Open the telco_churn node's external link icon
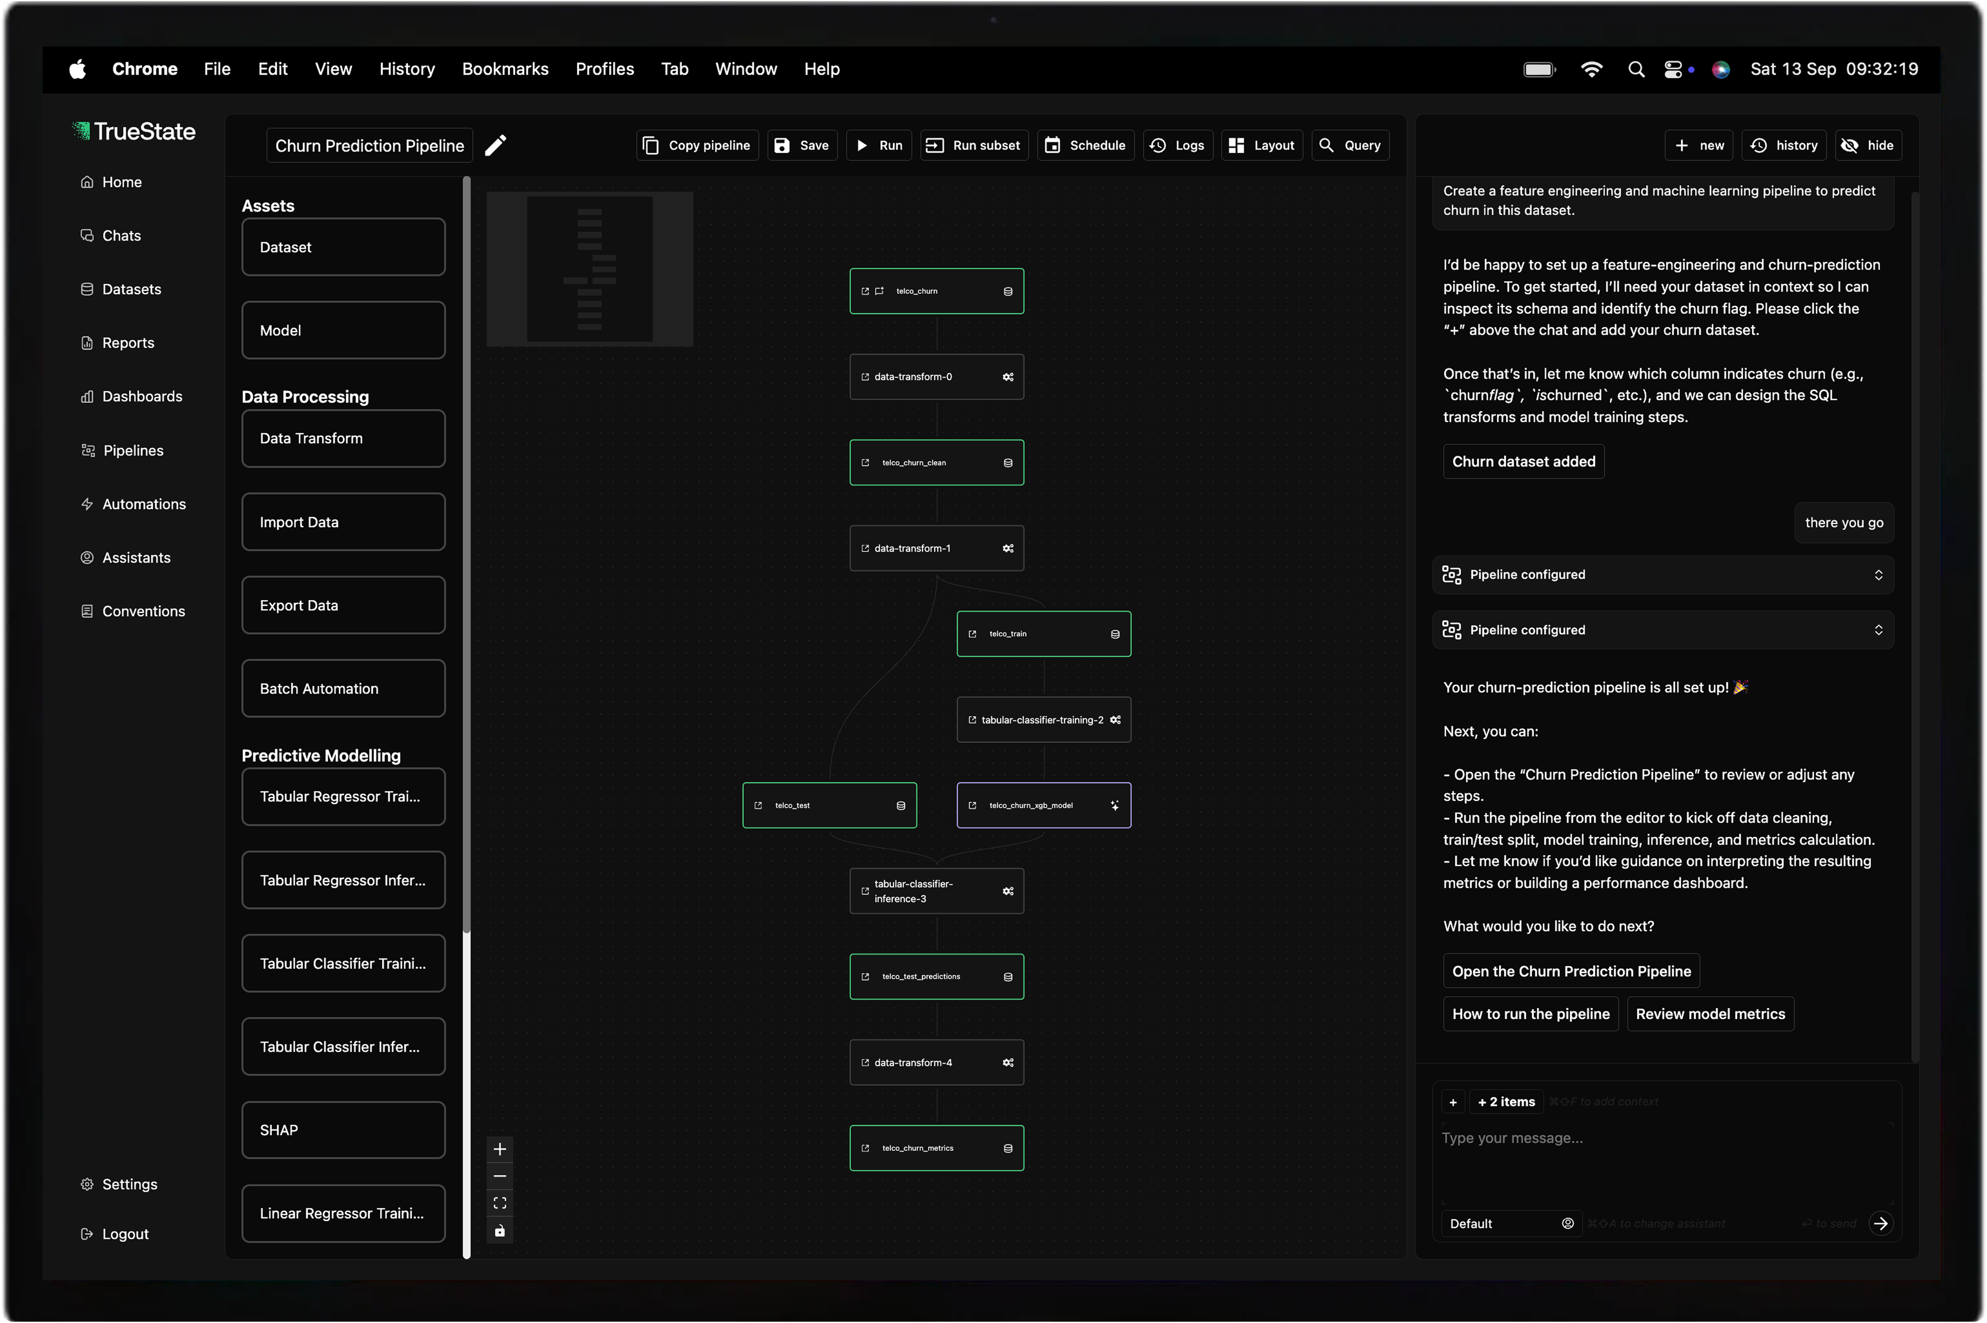 (x=865, y=291)
